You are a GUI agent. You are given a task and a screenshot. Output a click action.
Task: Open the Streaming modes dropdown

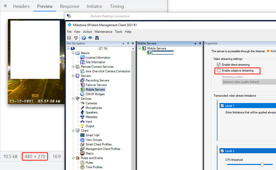248,82
